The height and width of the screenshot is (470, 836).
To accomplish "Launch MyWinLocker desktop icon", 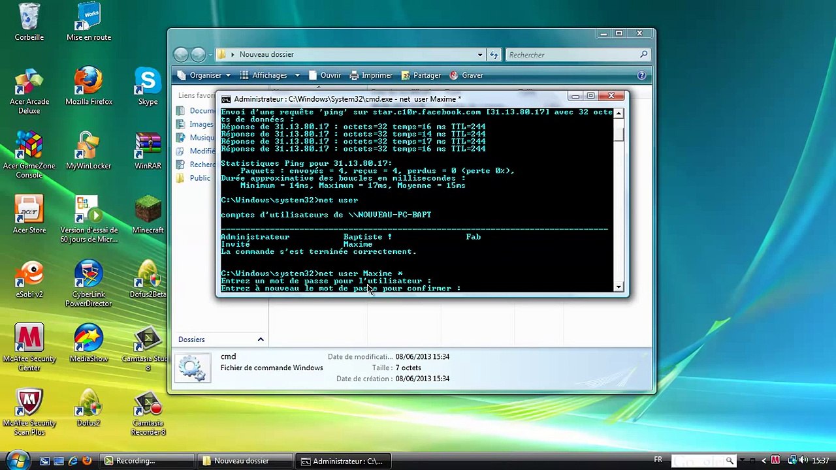I will coord(89,151).
